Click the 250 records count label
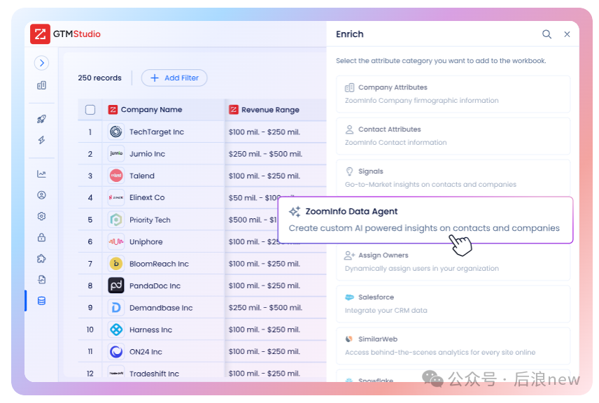The height and width of the screenshot is (403, 599). tap(99, 78)
